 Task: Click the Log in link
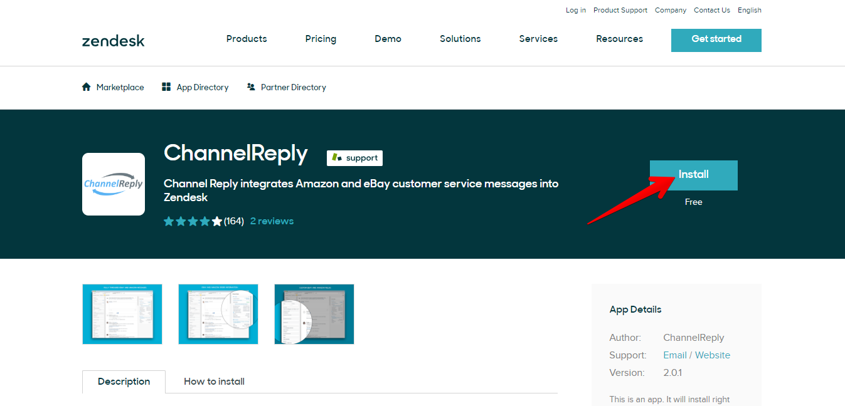(x=576, y=10)
